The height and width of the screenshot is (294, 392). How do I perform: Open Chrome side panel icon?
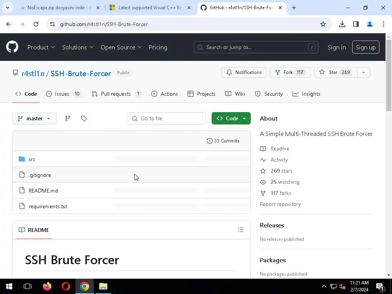coord(356,24)
